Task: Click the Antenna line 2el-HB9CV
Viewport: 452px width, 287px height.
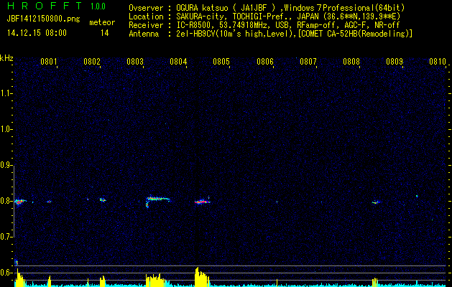Action: click(271, 34)
